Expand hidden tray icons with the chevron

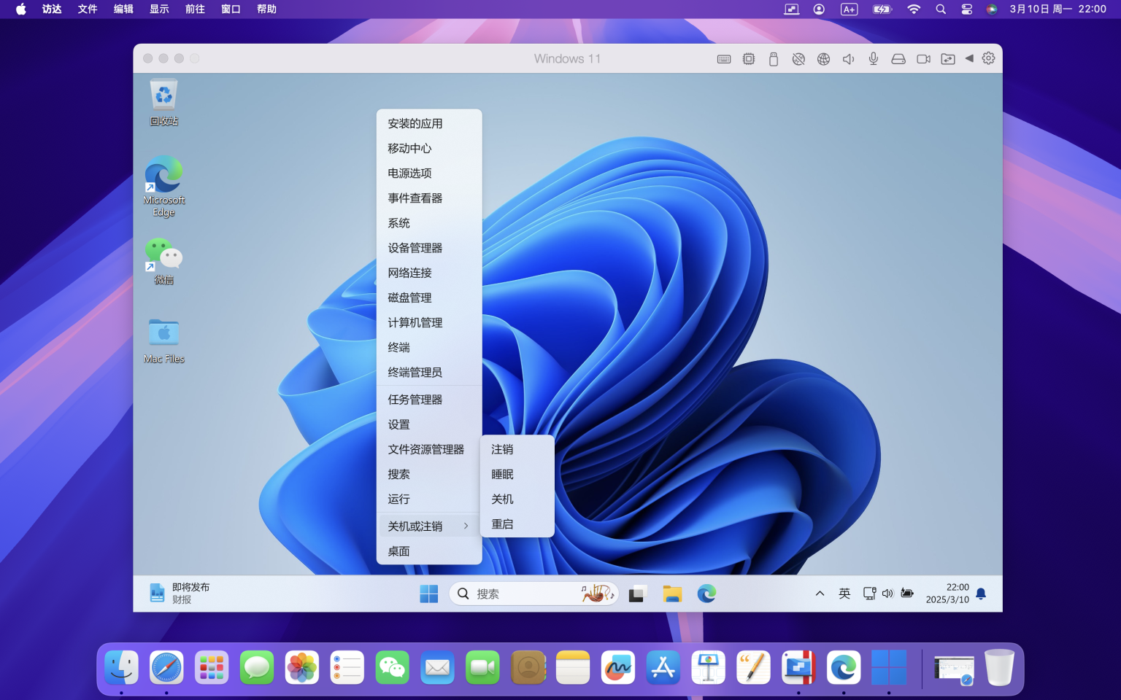click(820, 594)
